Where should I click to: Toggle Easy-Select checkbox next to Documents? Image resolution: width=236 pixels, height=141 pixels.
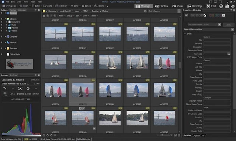point(1,22)
